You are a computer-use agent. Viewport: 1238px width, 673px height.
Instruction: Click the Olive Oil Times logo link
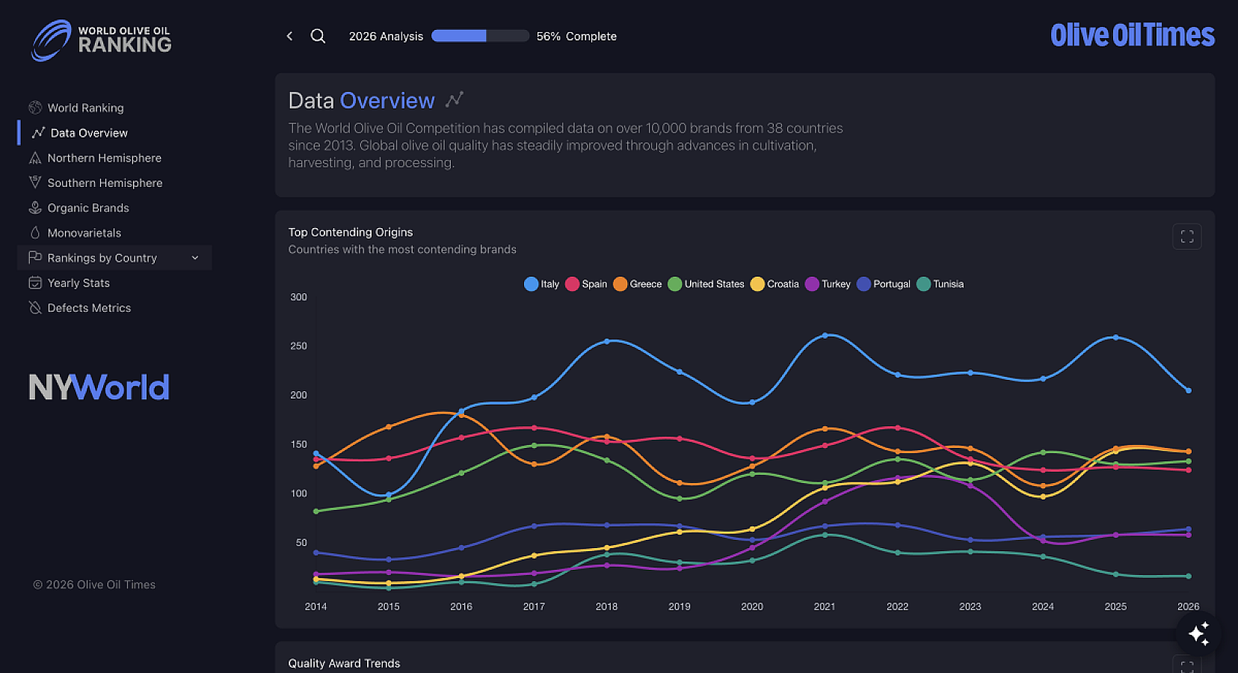pyautogui.click(x=1132, y=35)
